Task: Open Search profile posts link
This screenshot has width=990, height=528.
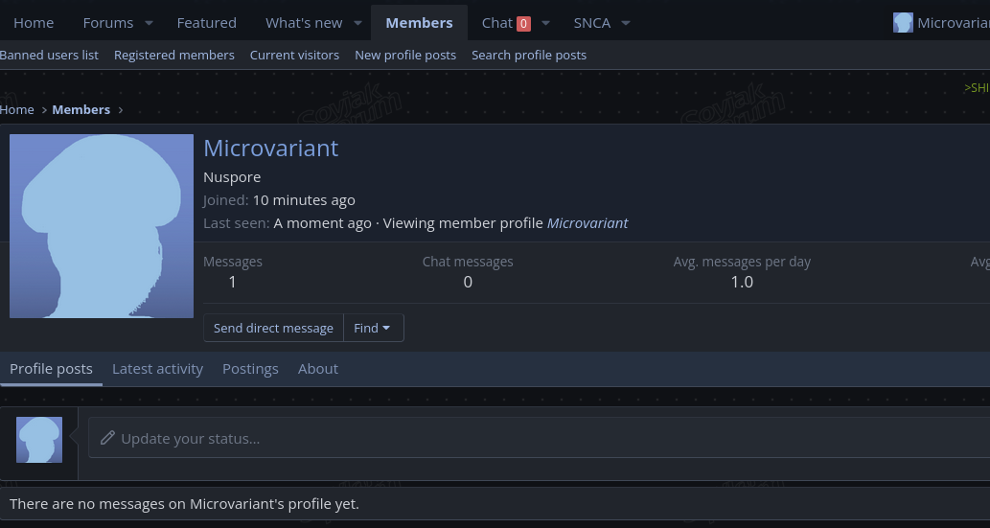Action: [x=529, y=56]
